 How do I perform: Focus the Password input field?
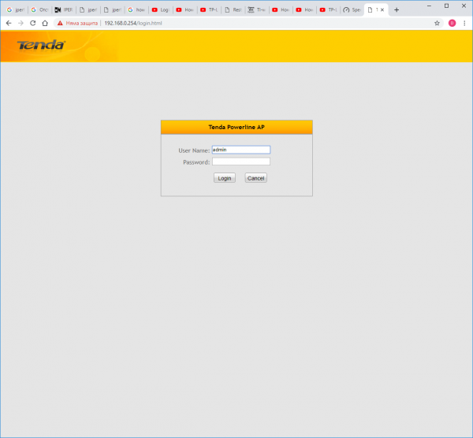click(241, 161)
